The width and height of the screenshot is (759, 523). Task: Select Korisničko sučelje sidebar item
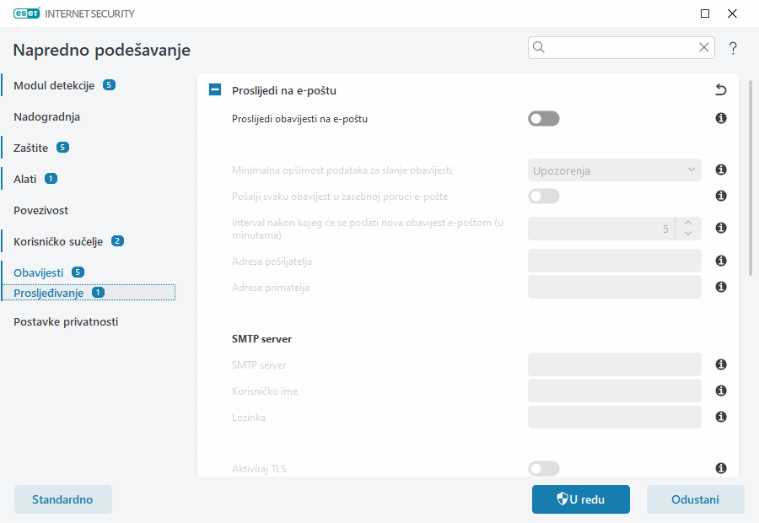(58, 241)
